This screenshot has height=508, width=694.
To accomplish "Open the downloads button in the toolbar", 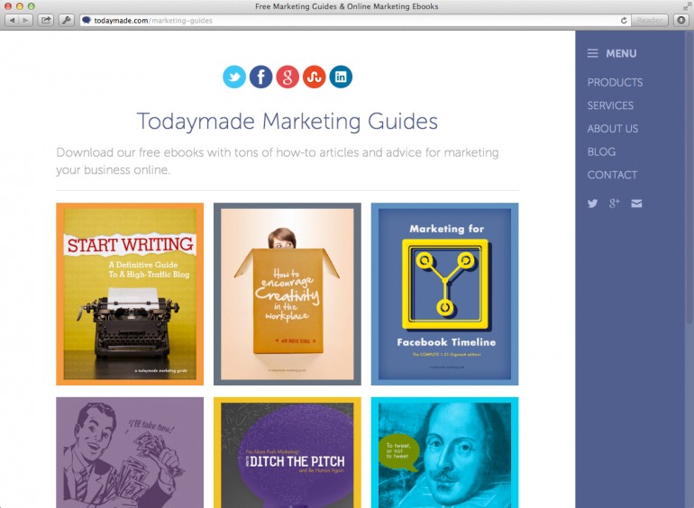I will point(681,21).
